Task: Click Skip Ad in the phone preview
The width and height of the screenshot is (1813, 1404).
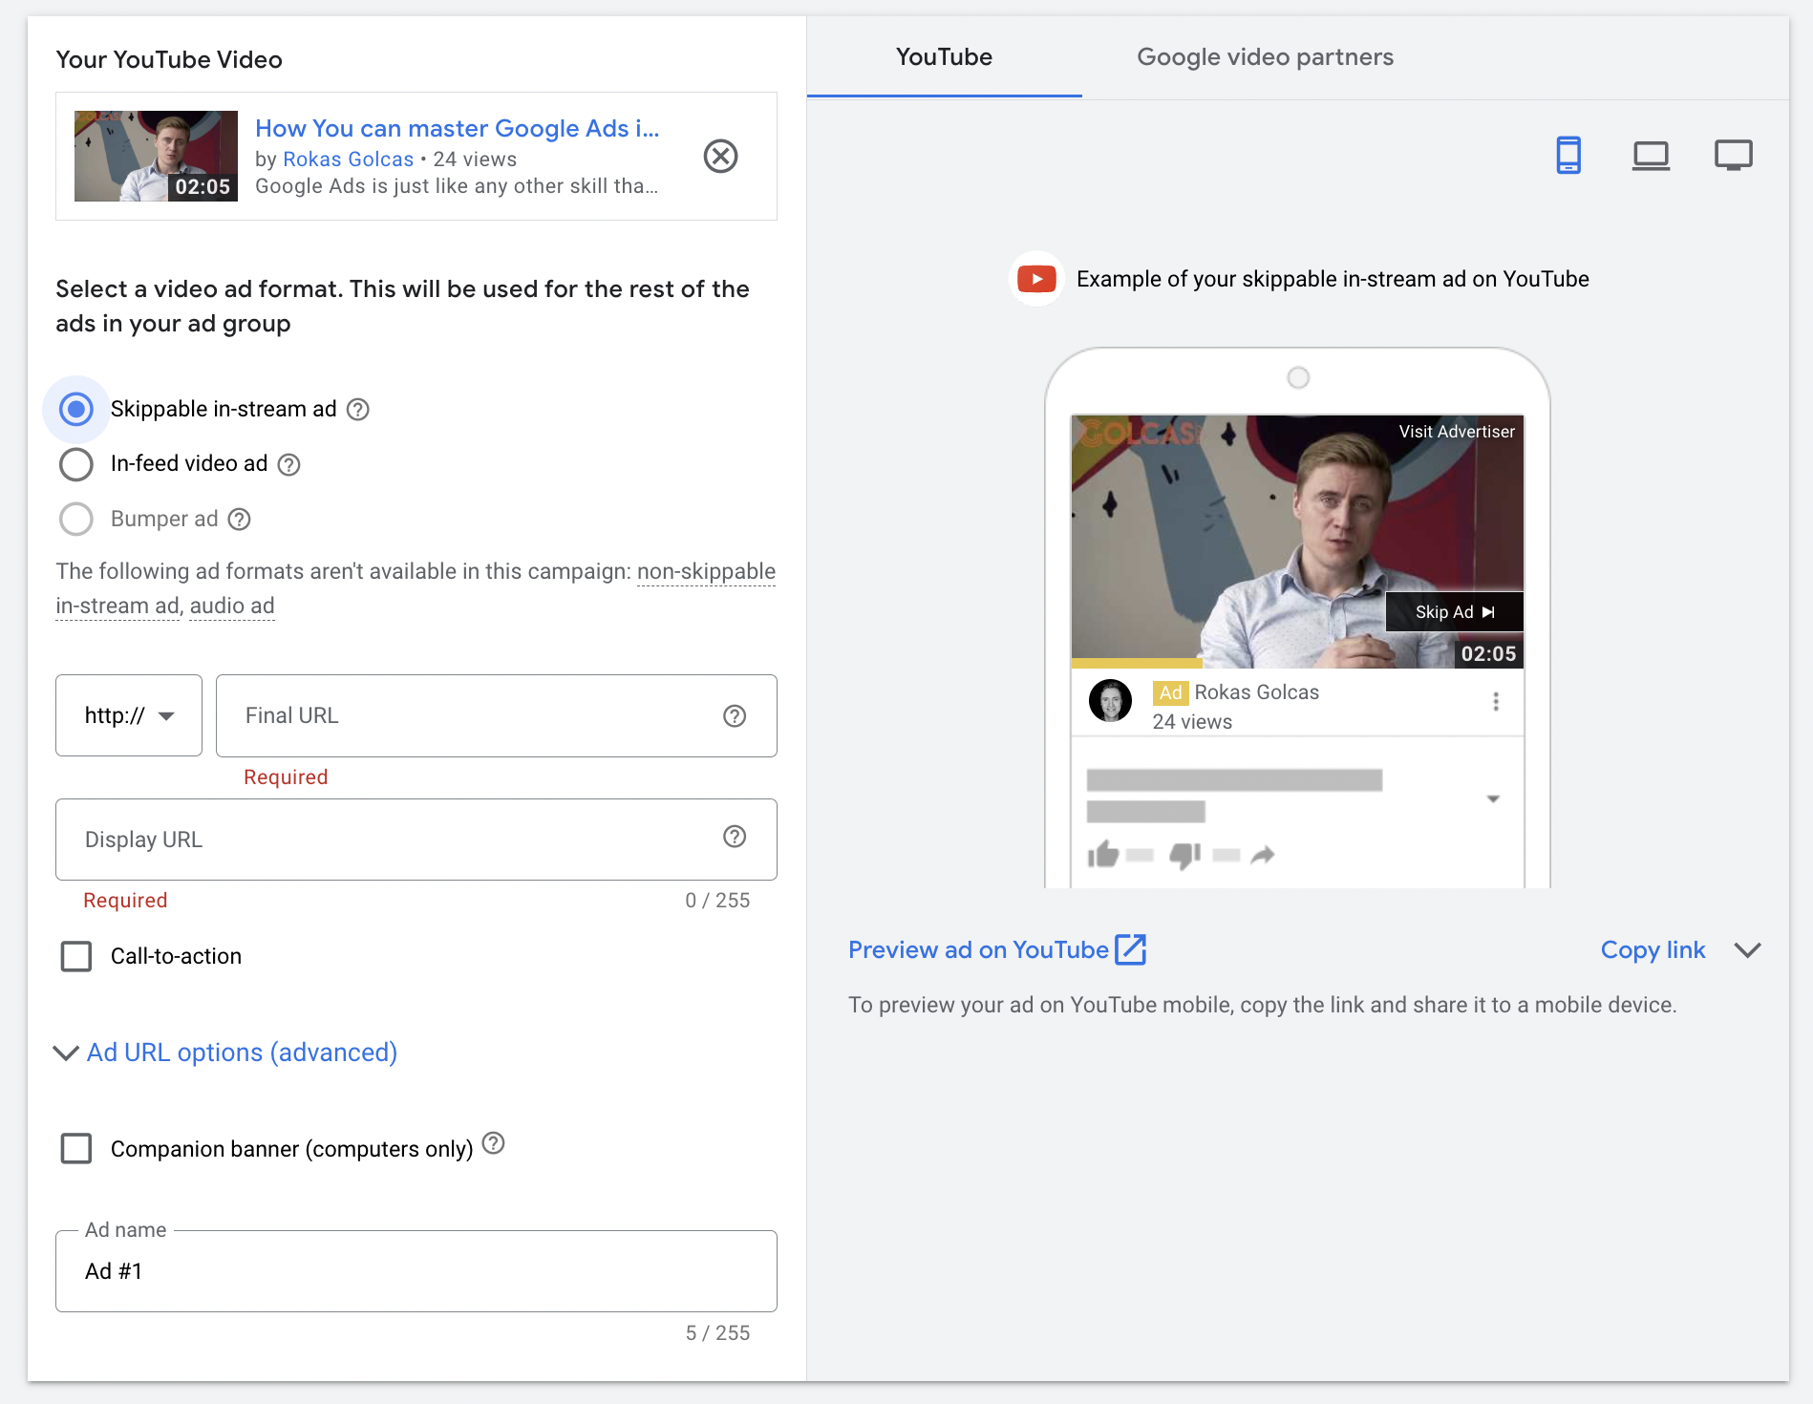Action: [1454, 612]
